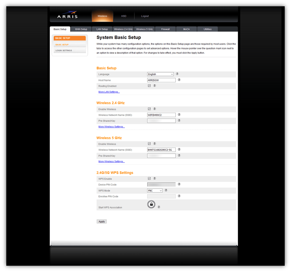Open More Wireless Settings under 5 GHz
The image size is (291, 272).
(x=112, y=161)
